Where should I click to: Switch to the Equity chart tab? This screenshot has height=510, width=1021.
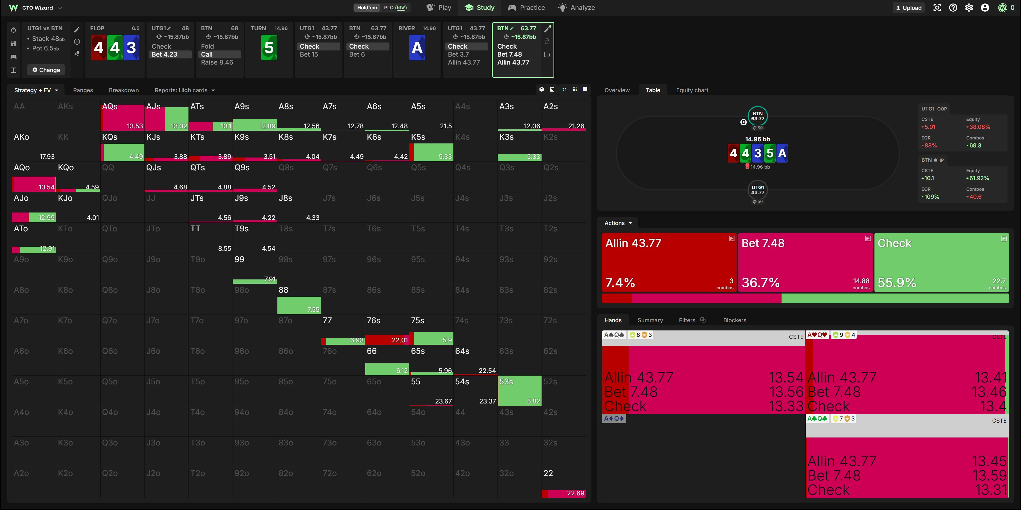(x=692, y=90)
